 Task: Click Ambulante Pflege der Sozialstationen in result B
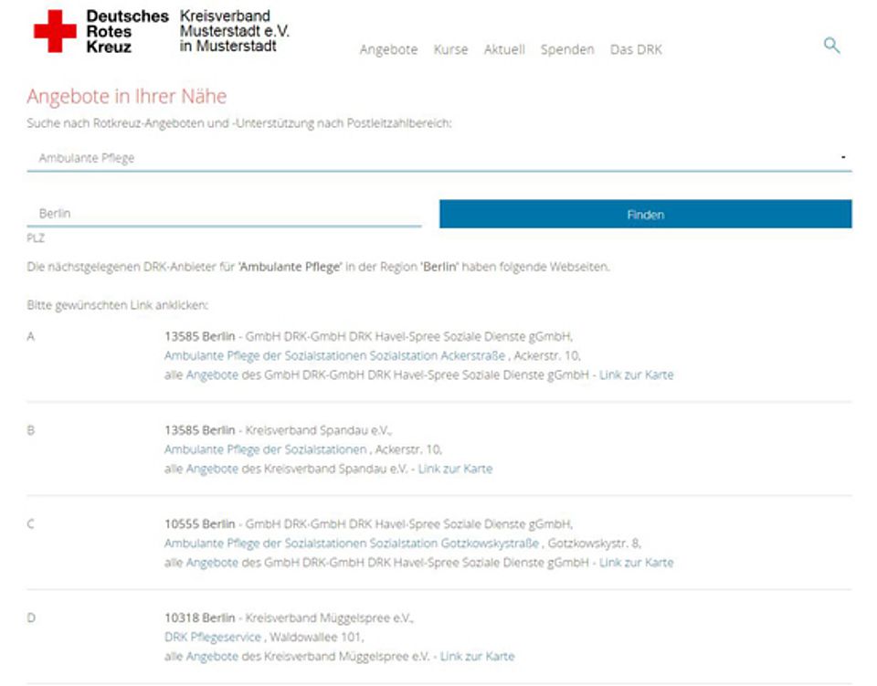click(x=266, y=449)
